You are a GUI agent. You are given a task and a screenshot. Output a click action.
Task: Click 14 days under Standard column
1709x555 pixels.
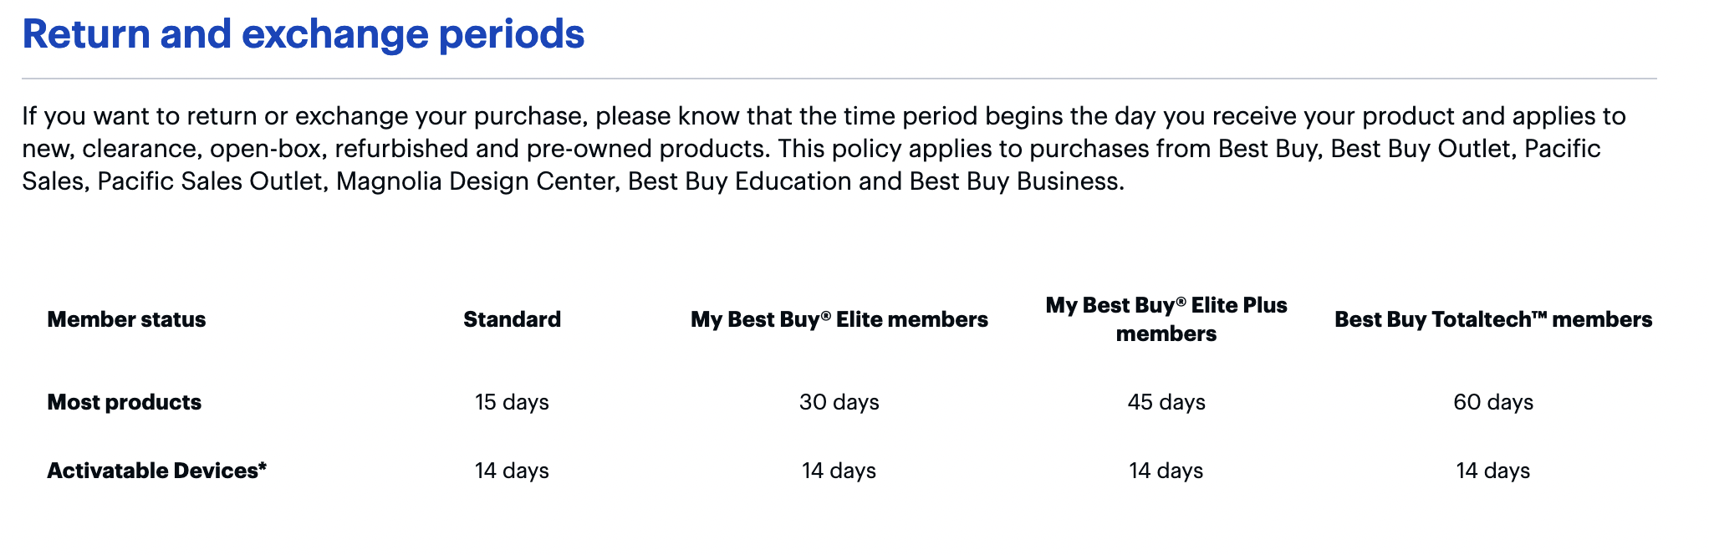[512, 471]
